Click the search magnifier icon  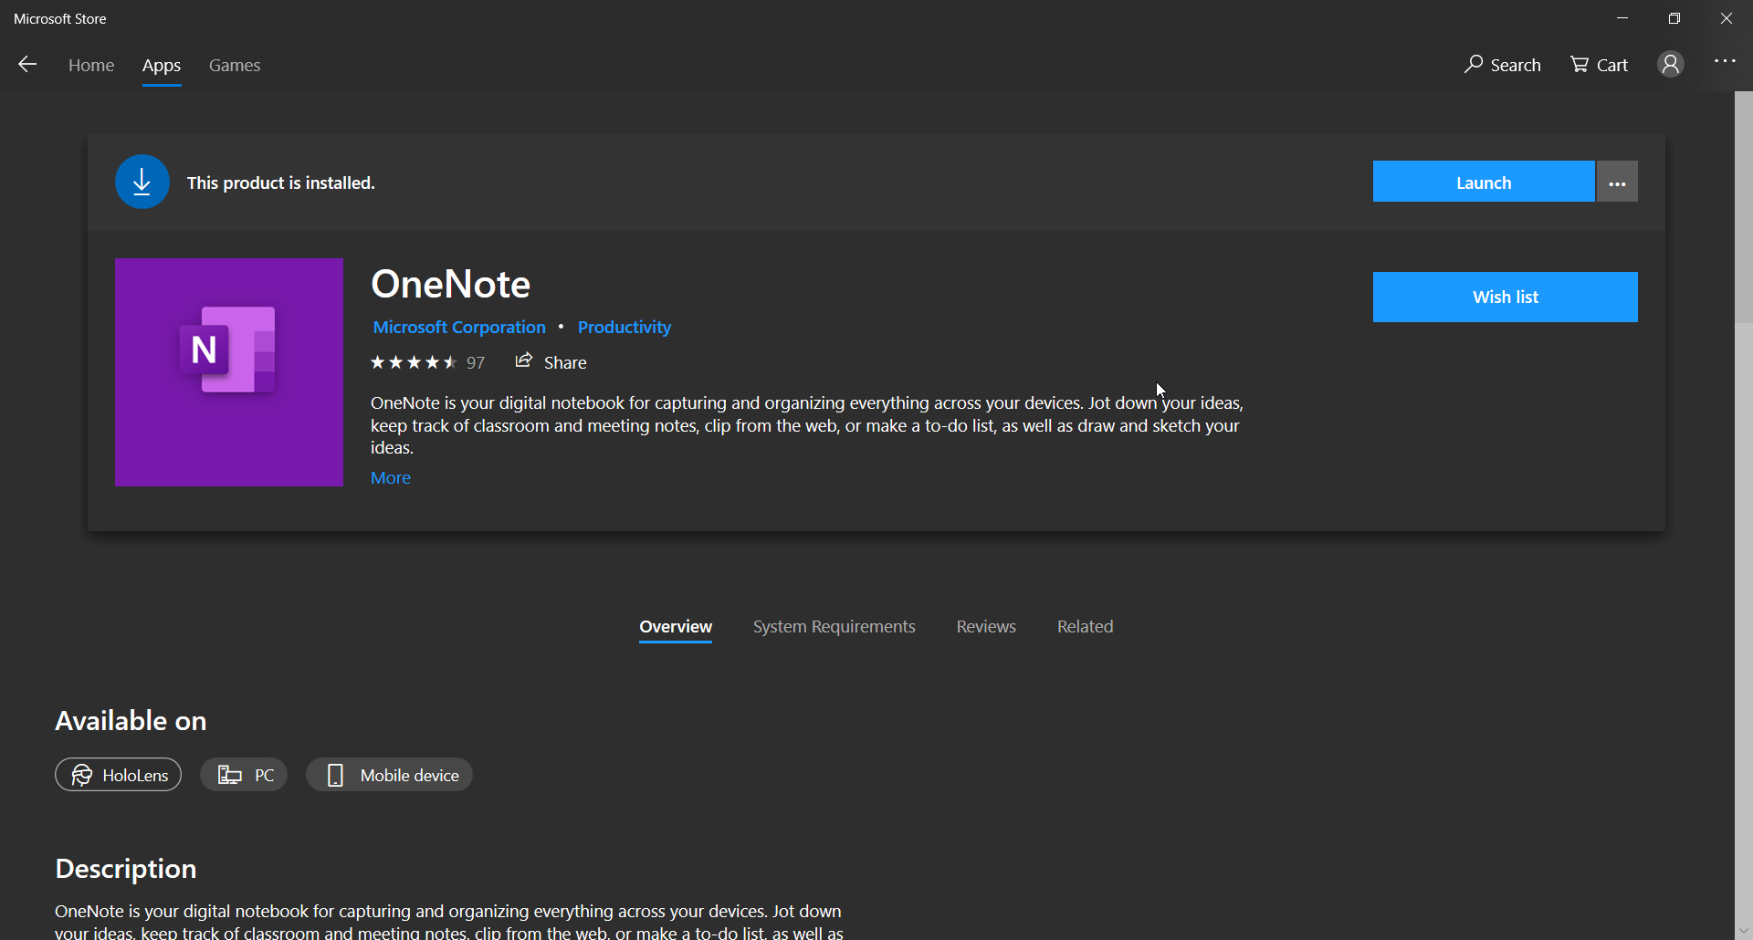point(1474,64)
